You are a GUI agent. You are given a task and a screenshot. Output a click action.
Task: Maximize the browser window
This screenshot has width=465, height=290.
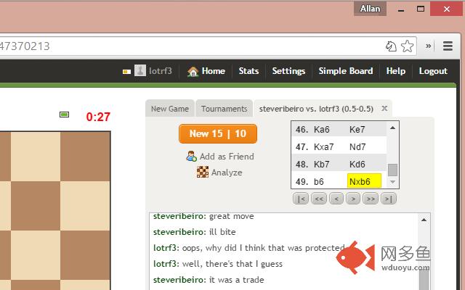[421, 9]
